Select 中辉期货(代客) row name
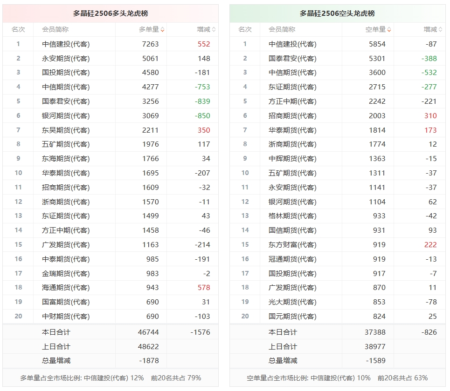 [292, 158]
